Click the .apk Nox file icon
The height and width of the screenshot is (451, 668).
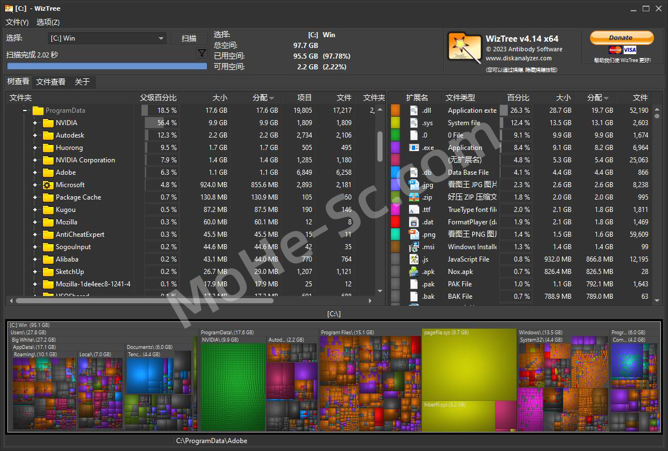tap(414, 272)
